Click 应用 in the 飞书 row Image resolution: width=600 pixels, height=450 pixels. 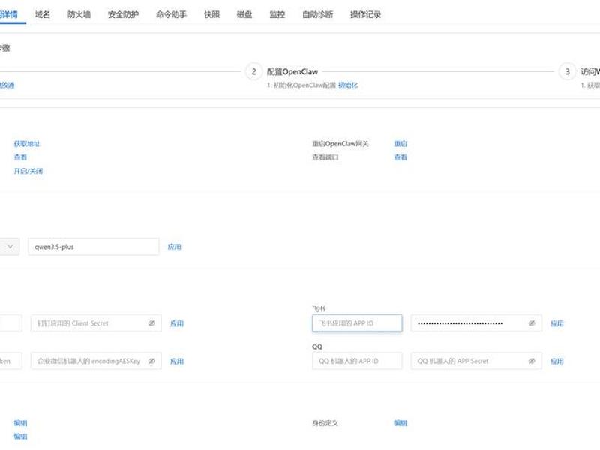click(x=556, y=323)
